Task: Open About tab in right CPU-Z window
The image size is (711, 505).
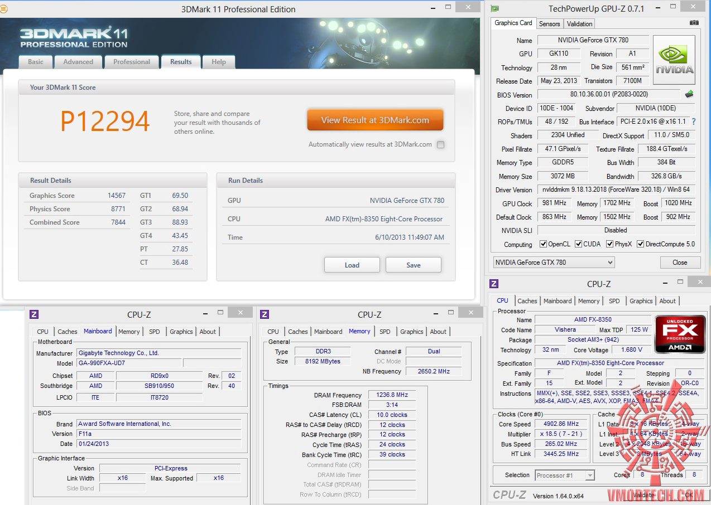Action: point(667,301)
